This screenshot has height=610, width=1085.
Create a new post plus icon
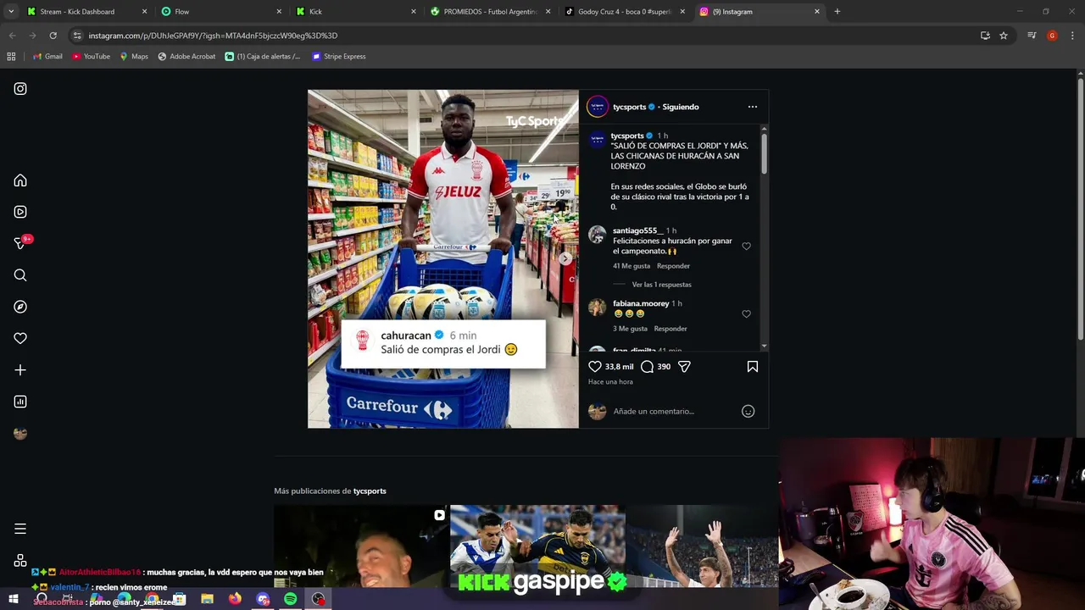20,370
